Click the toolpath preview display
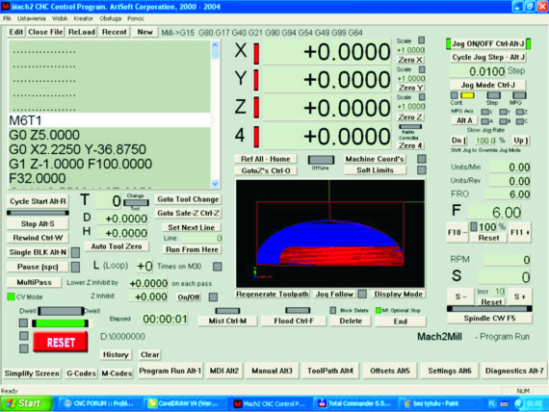549x412 pixels. (x=330, y=234)
